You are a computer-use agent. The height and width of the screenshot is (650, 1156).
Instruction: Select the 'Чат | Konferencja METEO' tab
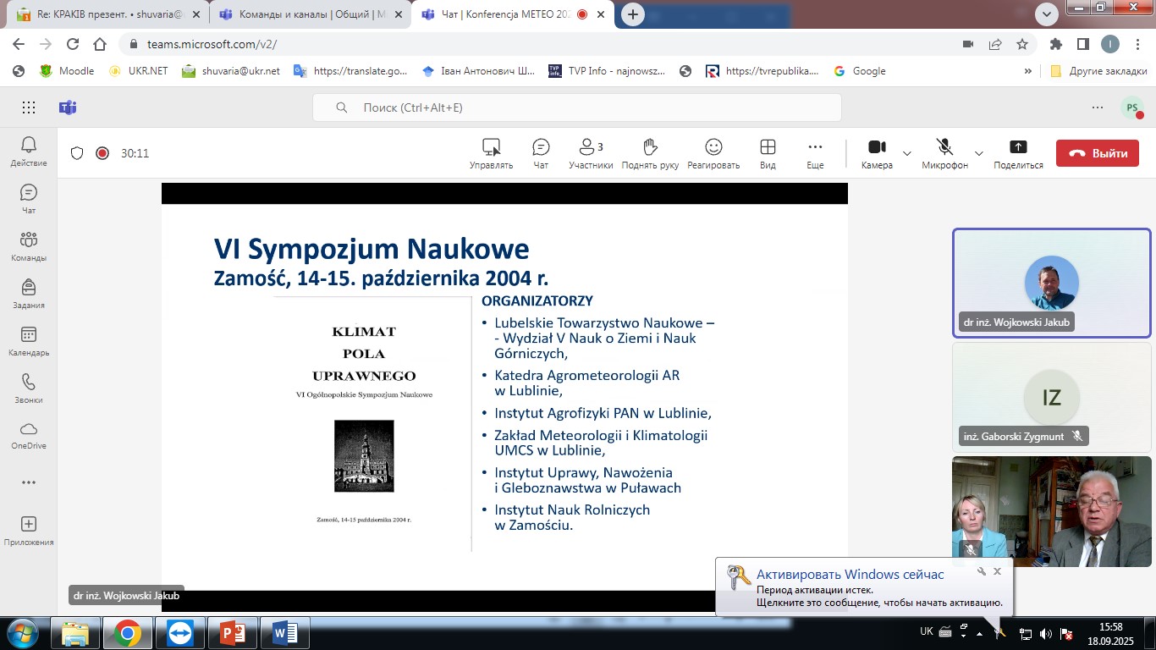click(x=510, y=14)
